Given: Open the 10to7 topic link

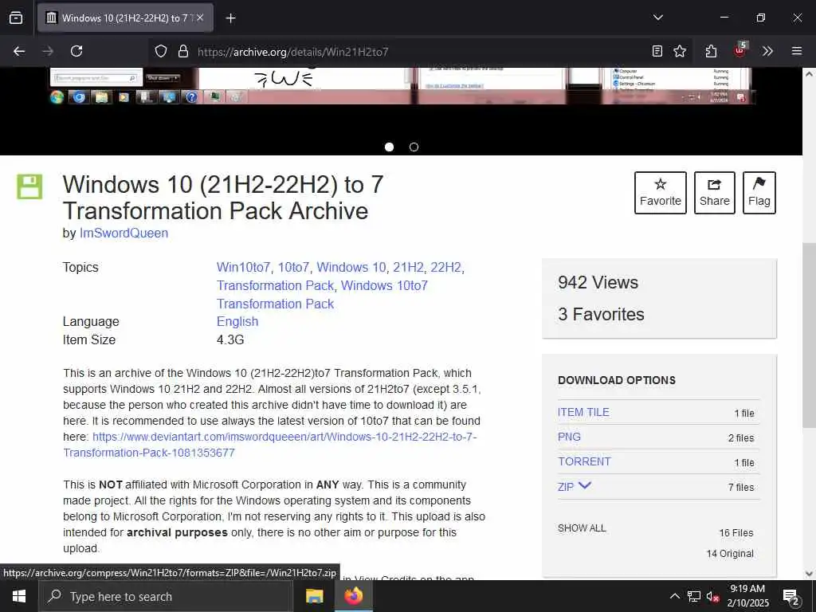Looking at the screenshot, I should [x=293, y=268].
